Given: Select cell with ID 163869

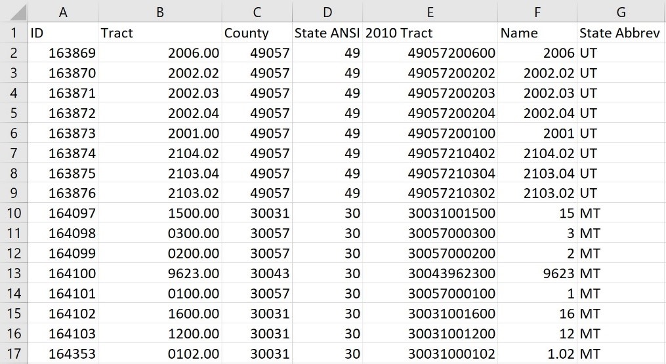Looking at the screenshot, I should [x=63, y=52].
